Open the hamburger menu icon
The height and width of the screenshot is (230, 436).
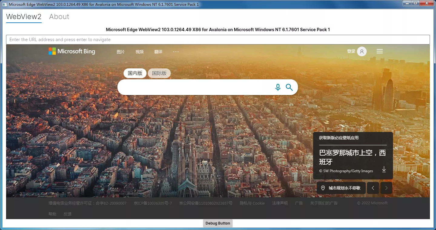380,51
